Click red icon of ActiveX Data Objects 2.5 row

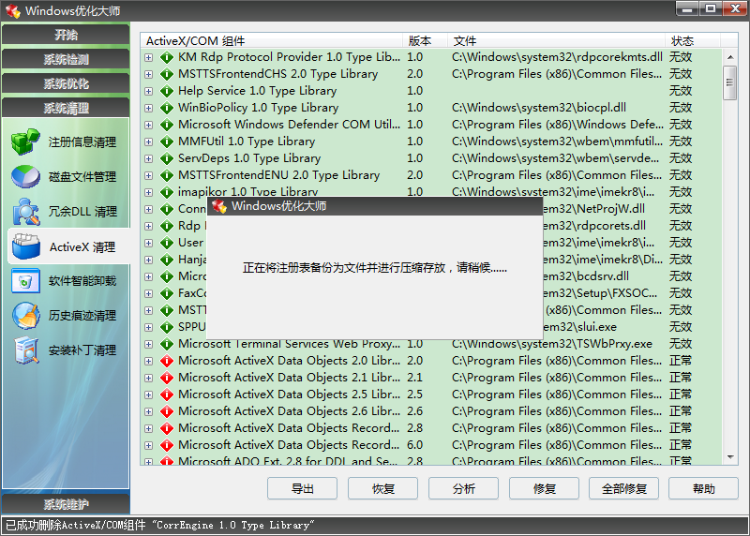click(x=167, y=395)
